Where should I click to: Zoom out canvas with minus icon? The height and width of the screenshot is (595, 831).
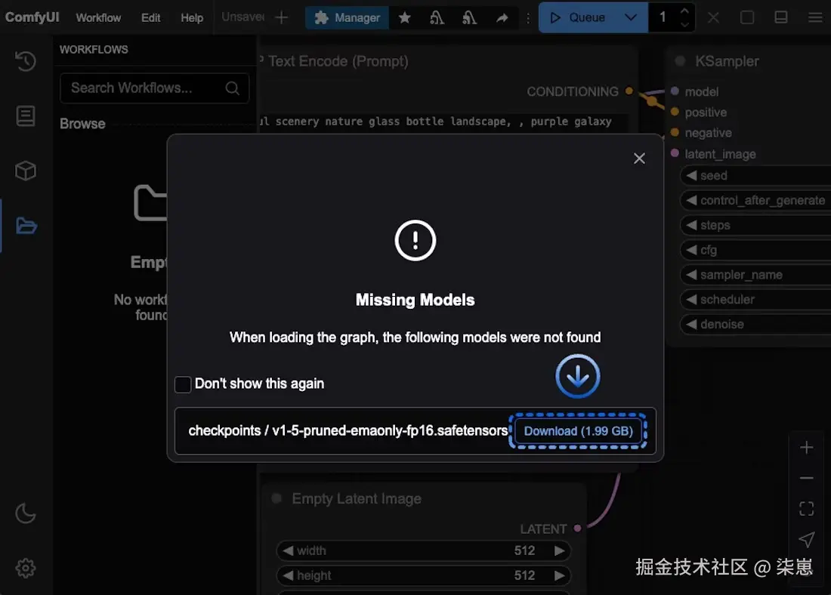tap(806, 478)
